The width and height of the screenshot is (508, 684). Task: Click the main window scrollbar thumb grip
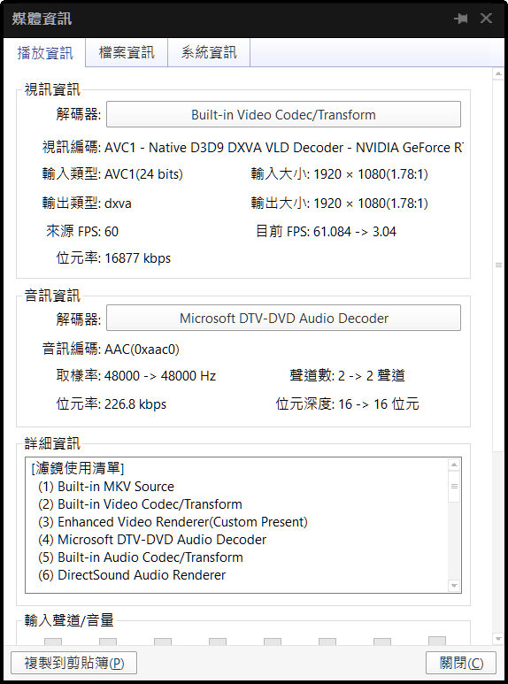498,265
